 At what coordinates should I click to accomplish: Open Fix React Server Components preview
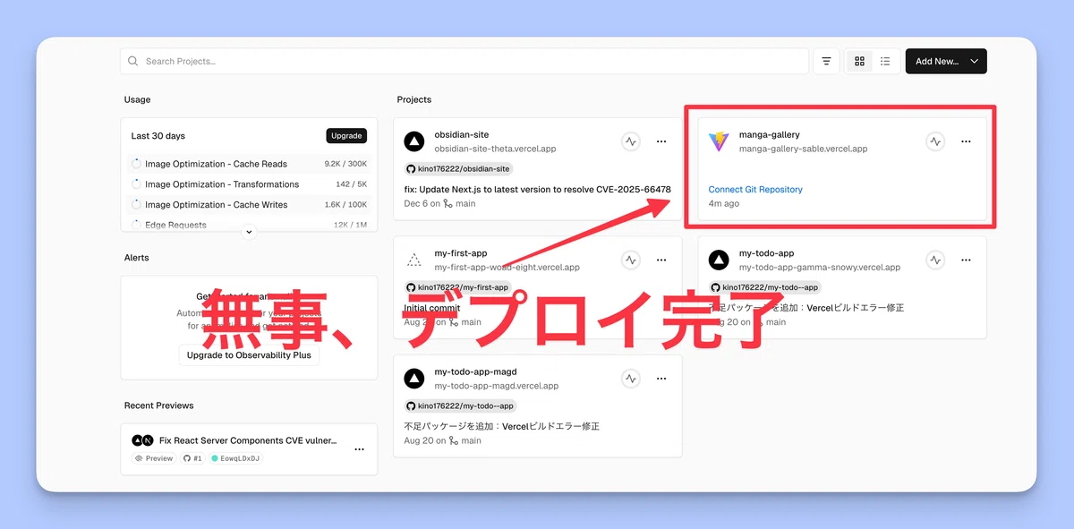coord(248,440)
